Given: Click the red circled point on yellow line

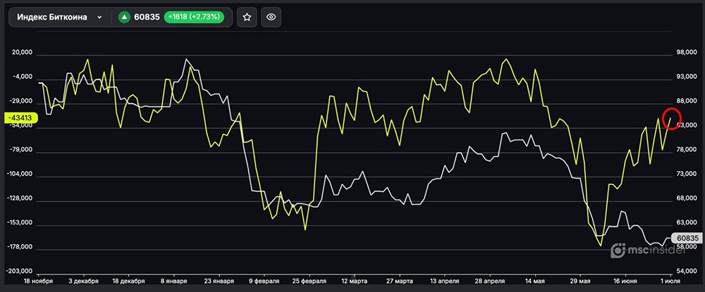Looking at the screenshot, I should [672, 119].
